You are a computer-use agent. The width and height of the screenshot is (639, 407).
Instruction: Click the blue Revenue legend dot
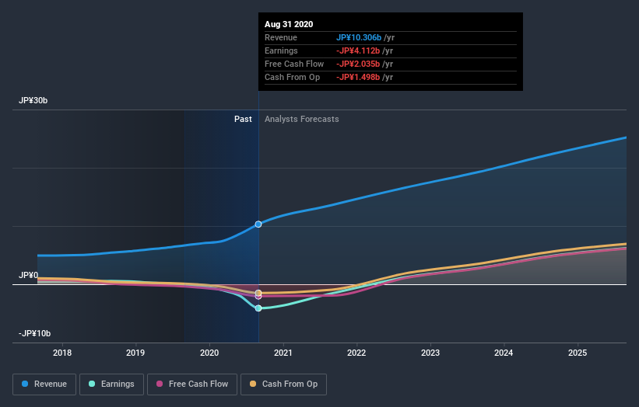click(x=25, y=384)
